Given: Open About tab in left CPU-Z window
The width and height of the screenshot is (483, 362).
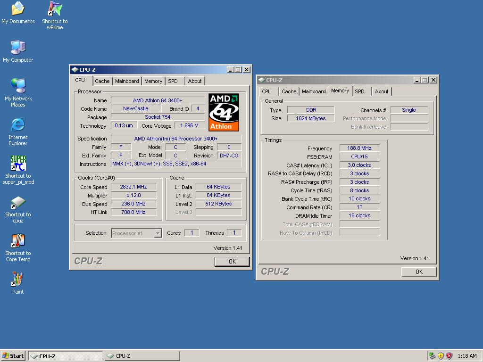Looking at the screenshot, I should [x=195, y=81].
